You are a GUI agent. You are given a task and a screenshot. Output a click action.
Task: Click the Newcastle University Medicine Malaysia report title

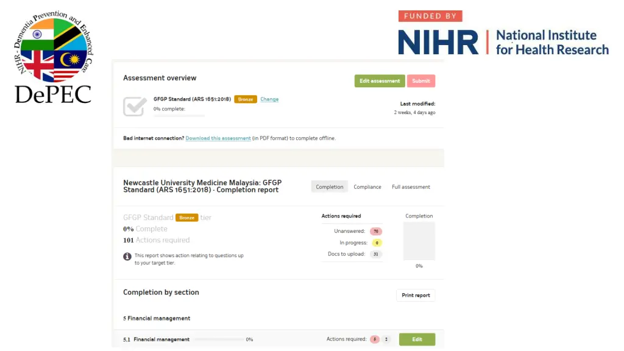point(202,186)
